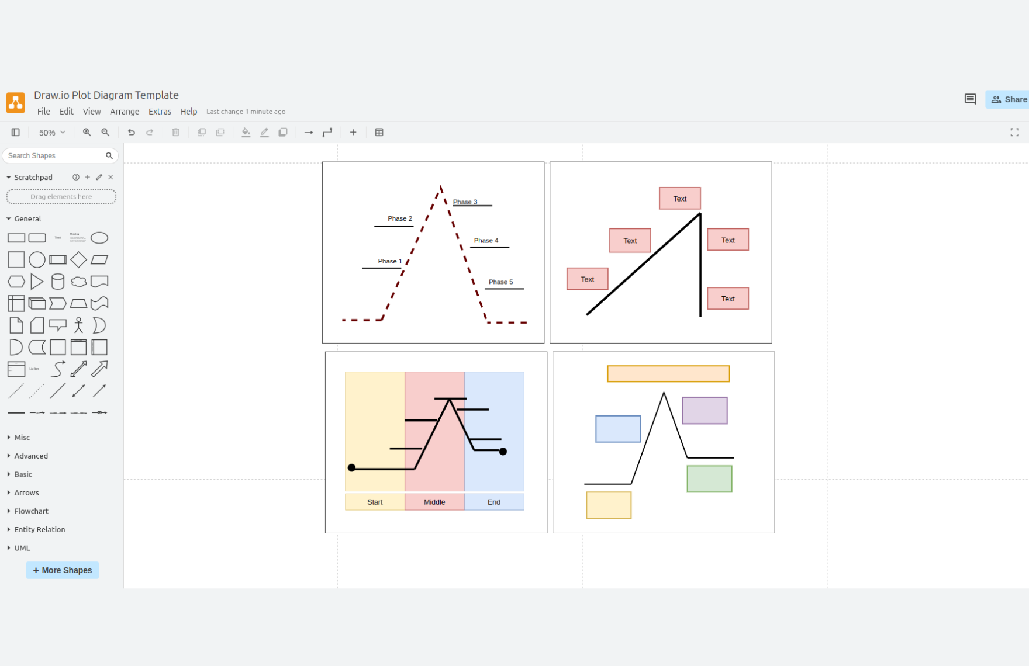
Task: Select the triangle shape in General
Action: click(x=37, y=282)
